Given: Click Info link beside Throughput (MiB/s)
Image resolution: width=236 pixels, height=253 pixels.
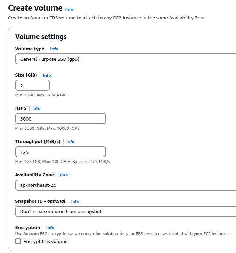Looking at the screenshot, I should [70, 142].
